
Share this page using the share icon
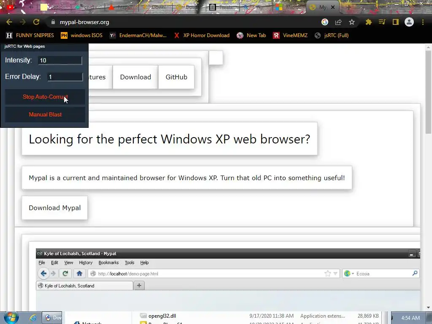(338, 22)
